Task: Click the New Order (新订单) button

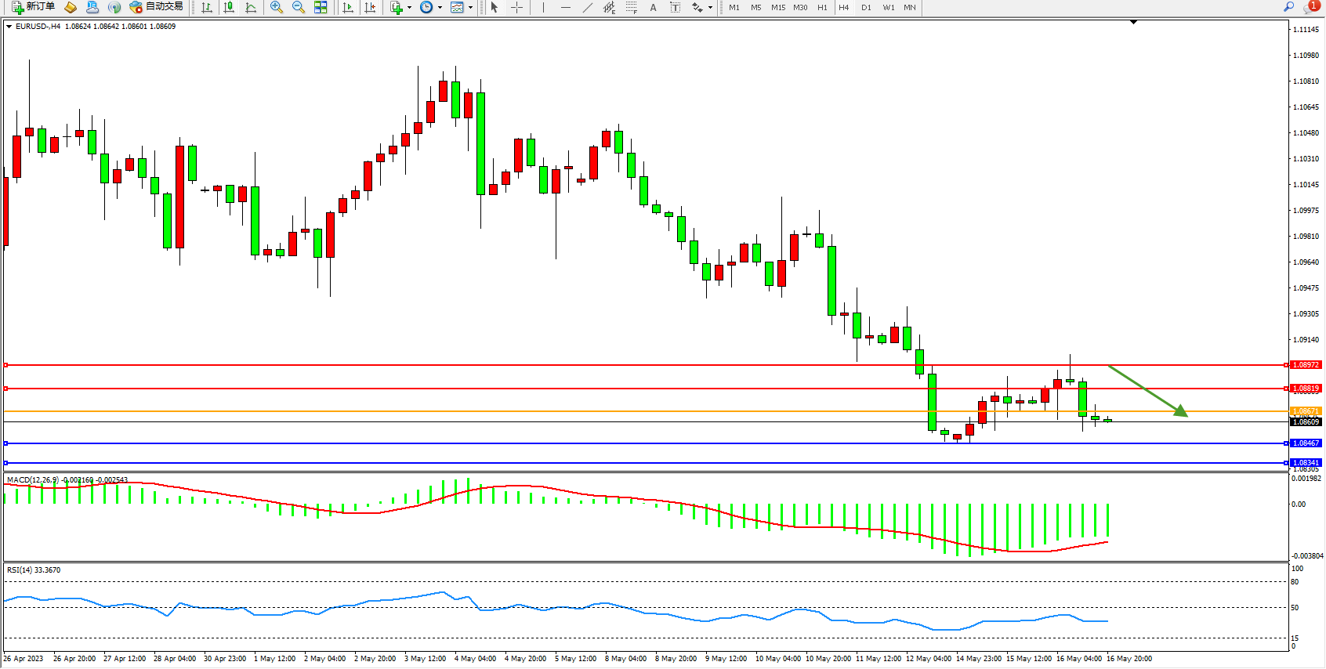Action: (33, 7)
